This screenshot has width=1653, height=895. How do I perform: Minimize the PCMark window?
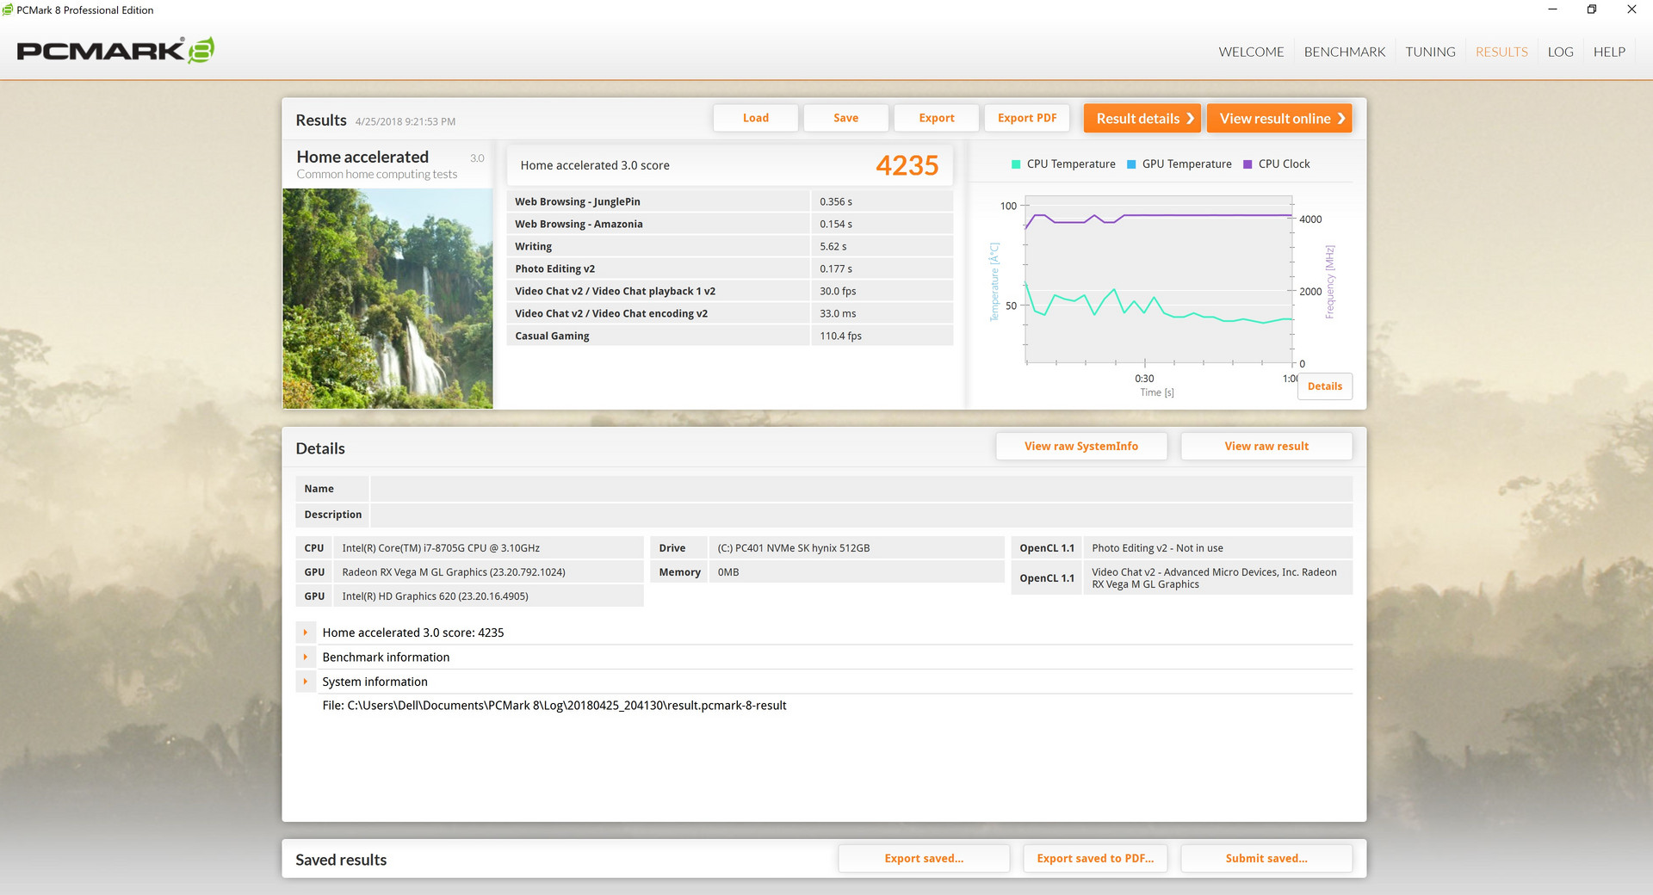click(x=1552, y=9)
